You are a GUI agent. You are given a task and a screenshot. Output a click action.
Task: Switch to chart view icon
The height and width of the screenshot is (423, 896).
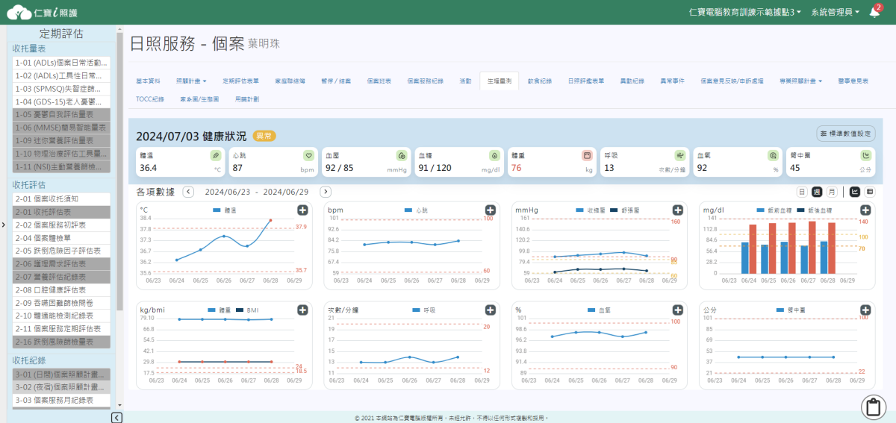click(x=855, y=192)
